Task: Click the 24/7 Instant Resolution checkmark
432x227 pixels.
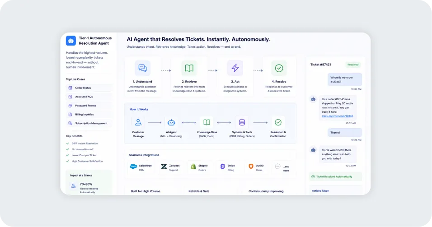Action: coord(68,144)
